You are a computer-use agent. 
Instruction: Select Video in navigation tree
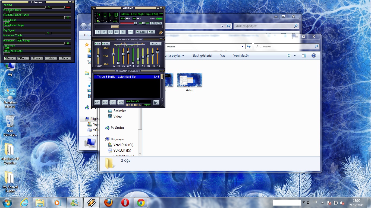[115, 116]
